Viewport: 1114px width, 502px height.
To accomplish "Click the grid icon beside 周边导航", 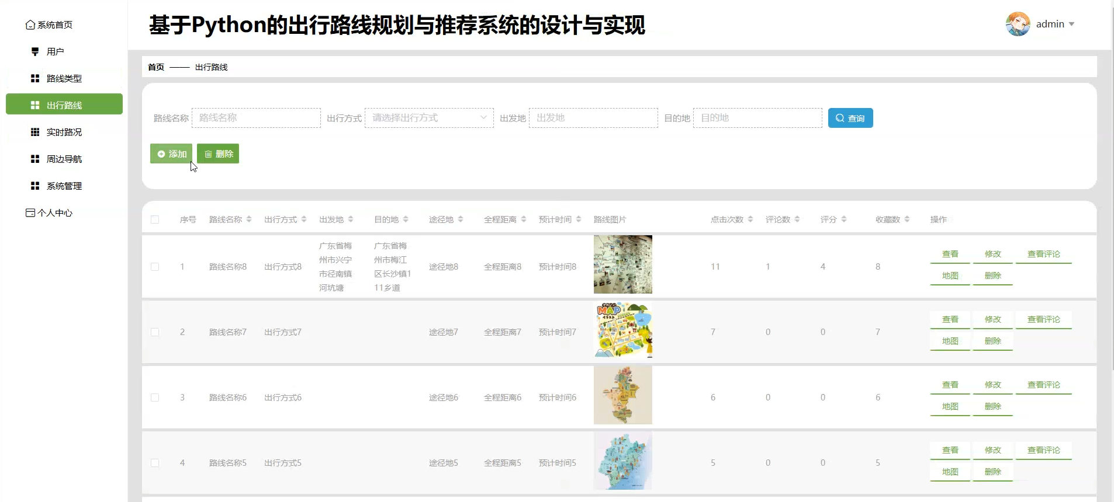I will point(35,159).
